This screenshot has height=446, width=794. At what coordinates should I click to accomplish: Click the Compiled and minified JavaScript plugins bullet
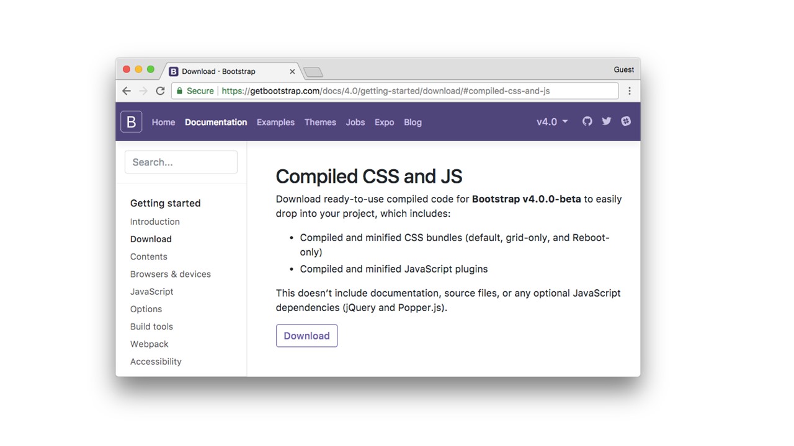[394, 269]
